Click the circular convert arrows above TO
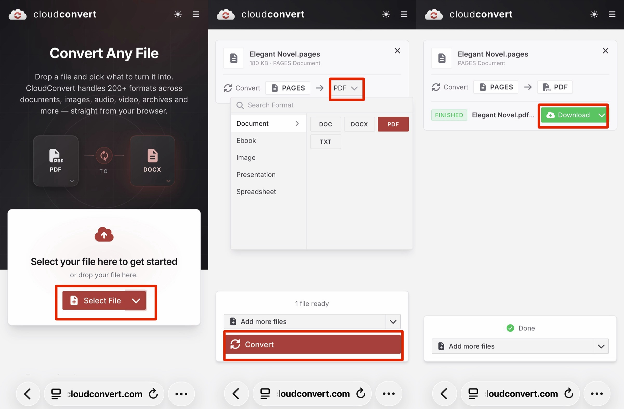This screenshot has height=409, width=624. pos(104,155)
